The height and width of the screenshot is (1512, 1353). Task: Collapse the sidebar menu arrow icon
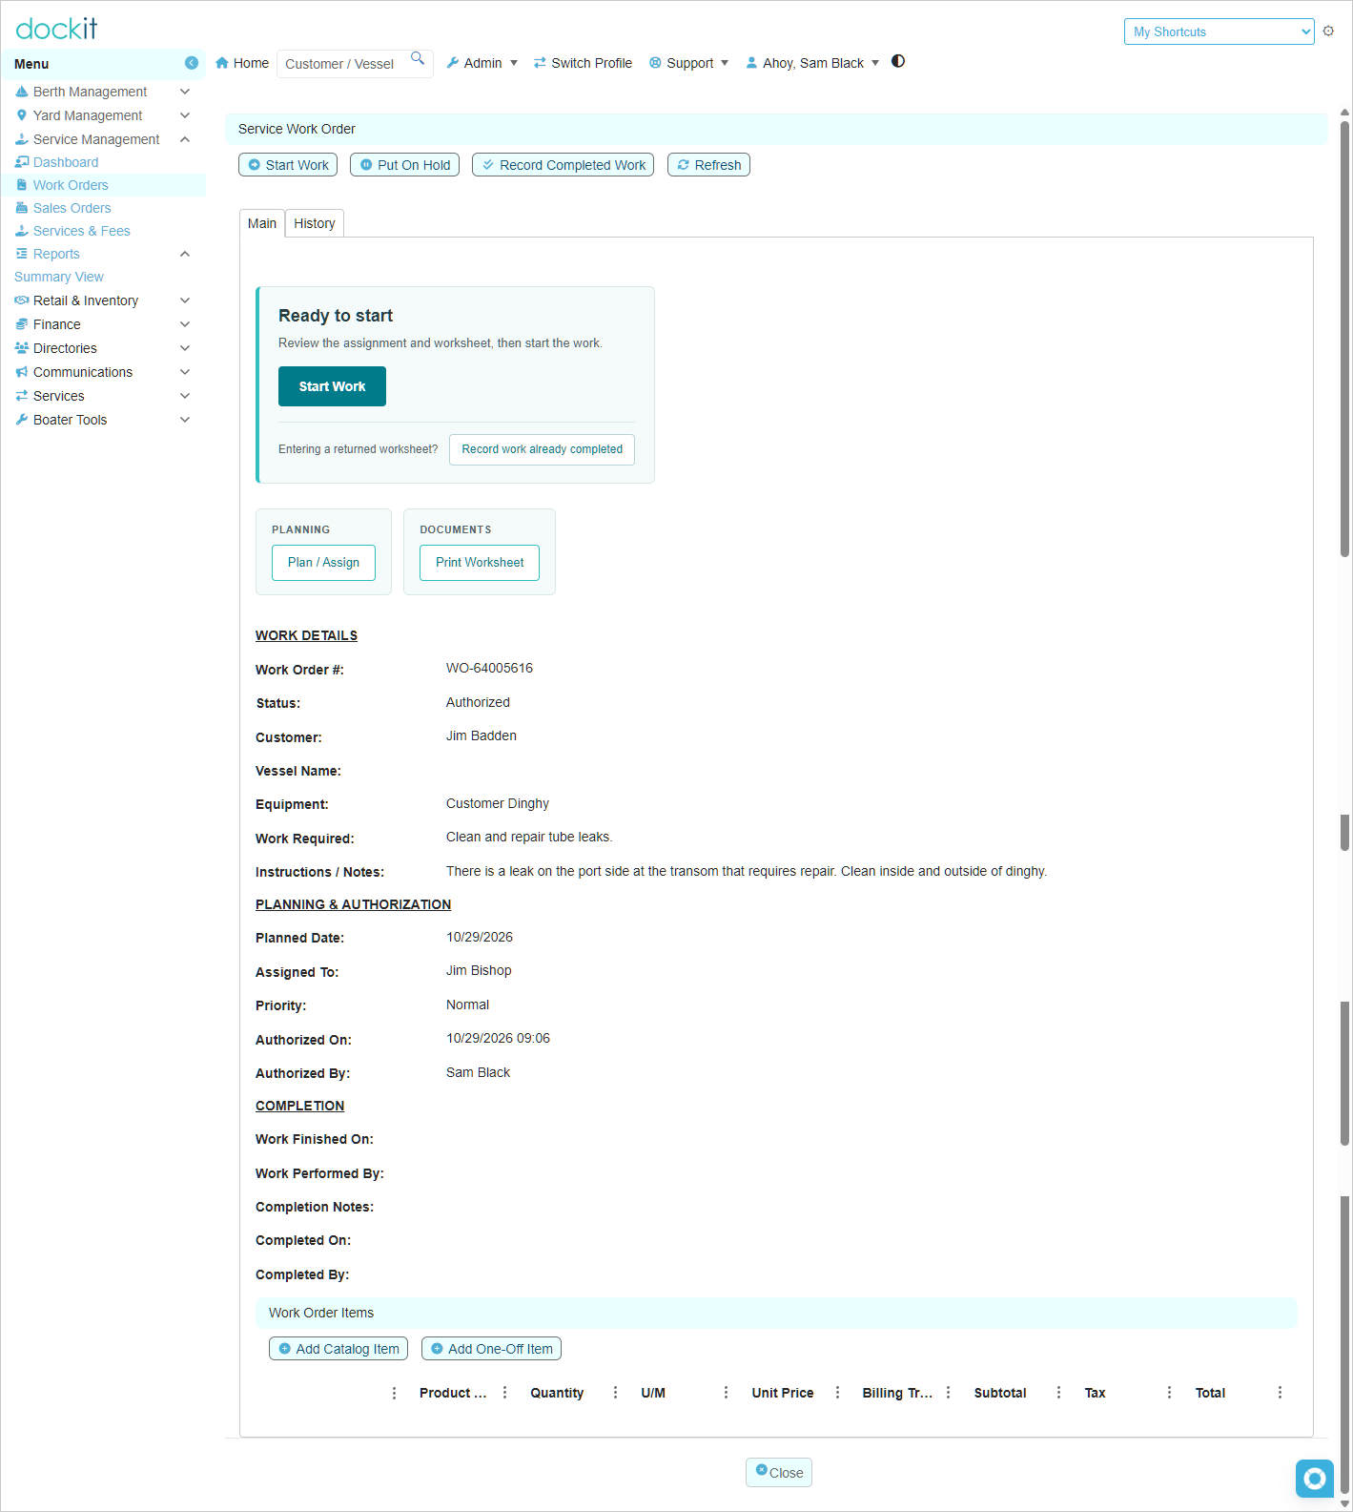point(192,63)
